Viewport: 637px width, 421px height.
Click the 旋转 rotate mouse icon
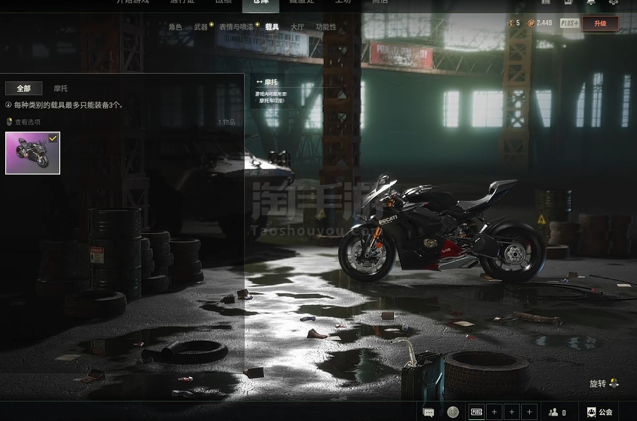click(x=614, y=384)
